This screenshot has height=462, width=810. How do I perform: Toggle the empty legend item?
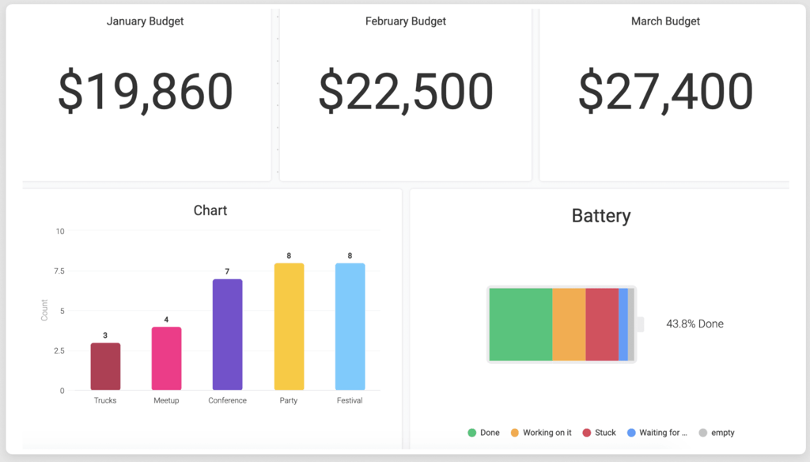pos(717,433)
